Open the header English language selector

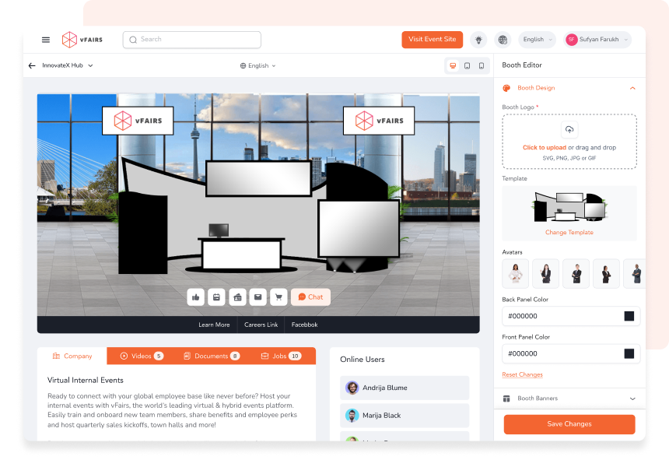(538, 40)
